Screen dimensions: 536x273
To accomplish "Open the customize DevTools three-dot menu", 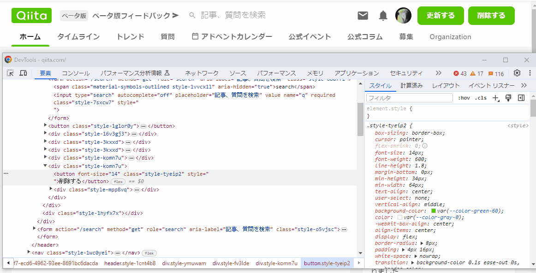I will coord(529,73).
